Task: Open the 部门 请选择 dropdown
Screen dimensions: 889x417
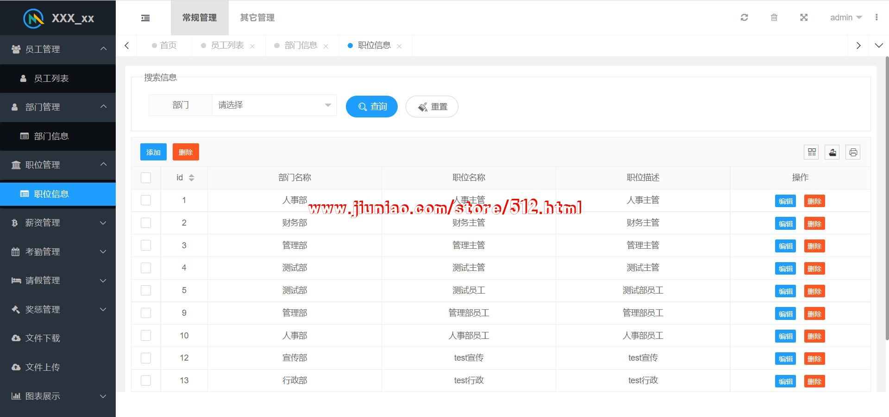Action: [274, 105]
